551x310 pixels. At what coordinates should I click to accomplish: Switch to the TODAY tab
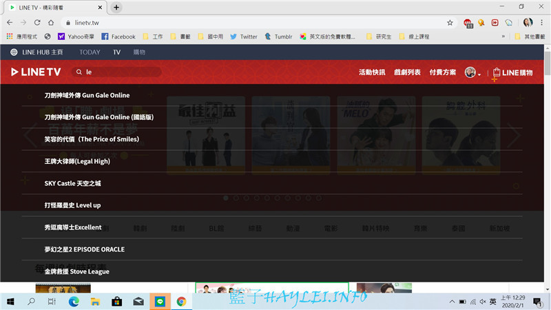(x=90, y=52)
